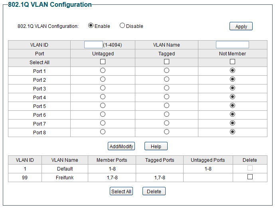Click Default untagged ports 1-8 cell

pyautogui.click(x=208, y=169)
